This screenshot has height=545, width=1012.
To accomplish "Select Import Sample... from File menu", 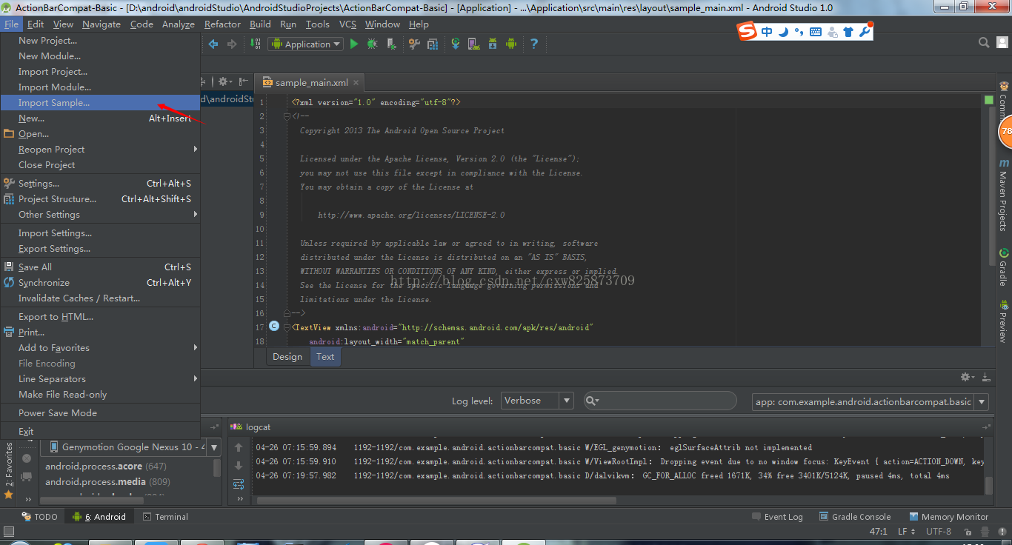I will [x=100, y=103].
